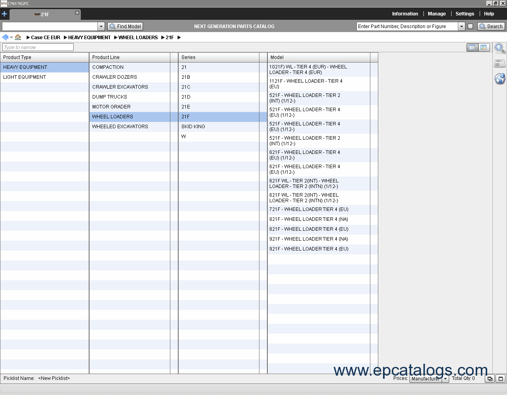Select model 821F - WHEEL LOADER TIER 4 (EU)
The image size is (507, 395).
tap(319, 229)
